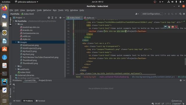The image size is (186, 105).
Task: Toggle Project tool window side tab
Action: coord(10,21)
